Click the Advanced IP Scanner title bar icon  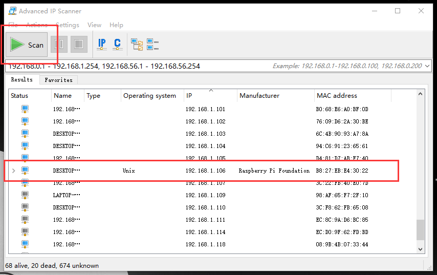point(12,11)
